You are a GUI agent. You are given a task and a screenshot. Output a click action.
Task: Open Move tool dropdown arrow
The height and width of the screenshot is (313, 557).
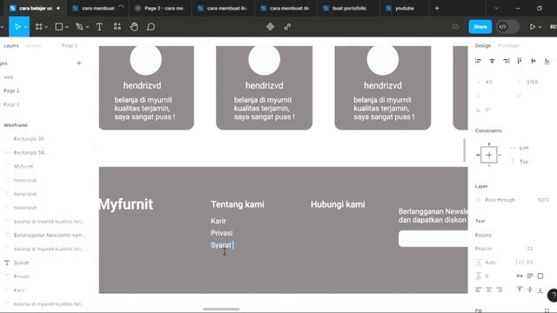click(25, 27)
